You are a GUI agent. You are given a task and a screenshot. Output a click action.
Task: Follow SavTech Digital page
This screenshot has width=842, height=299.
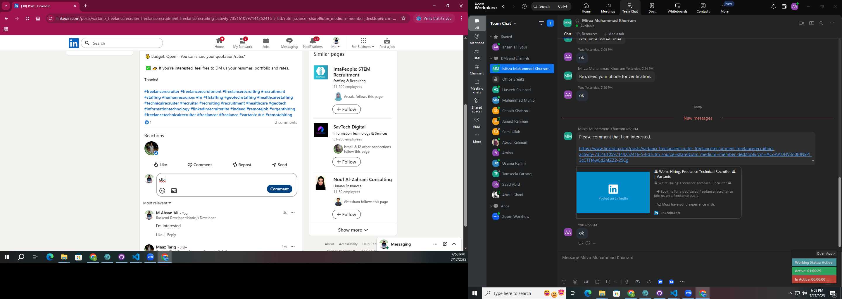pos(346,162)
